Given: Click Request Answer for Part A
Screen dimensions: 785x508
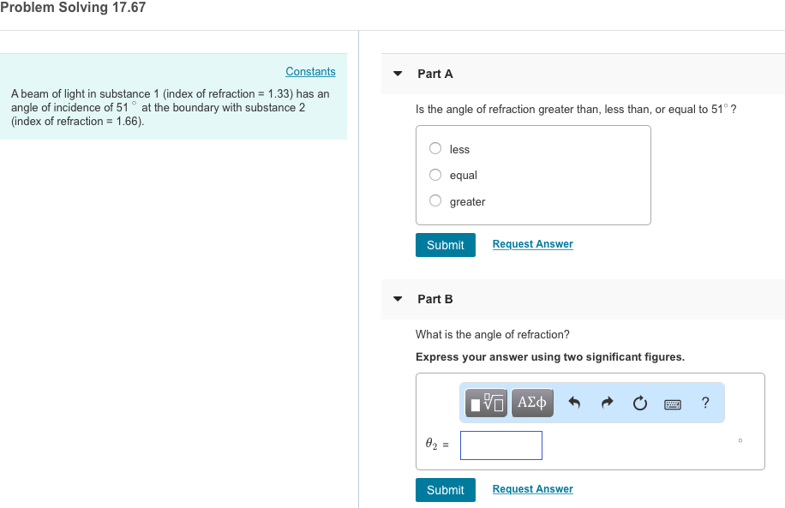Looking at the screenshot, I should 532,244.
